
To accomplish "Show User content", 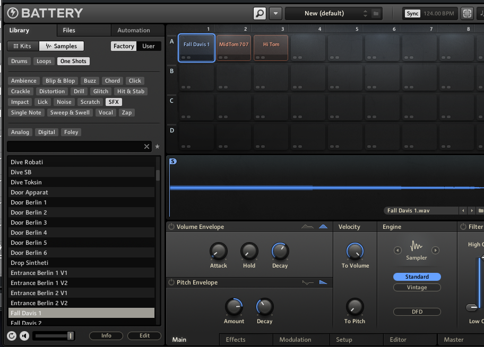I will tap(149, 46).
